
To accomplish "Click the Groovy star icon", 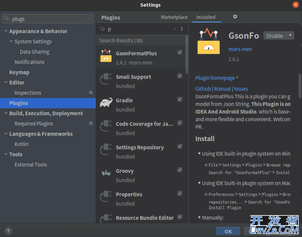I will (106, 173).
